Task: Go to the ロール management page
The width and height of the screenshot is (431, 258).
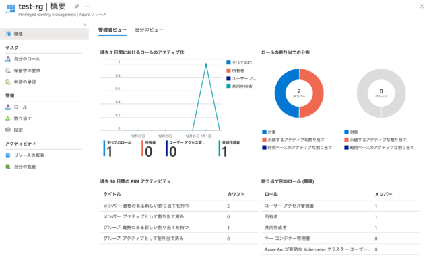Action: [x=20, y=107]
